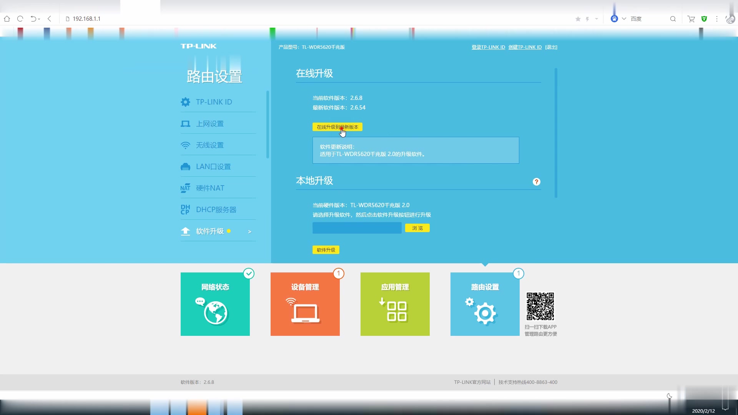
Task: Click the 最新软件版本: 2.6.54 text
Action: point(339,108)
